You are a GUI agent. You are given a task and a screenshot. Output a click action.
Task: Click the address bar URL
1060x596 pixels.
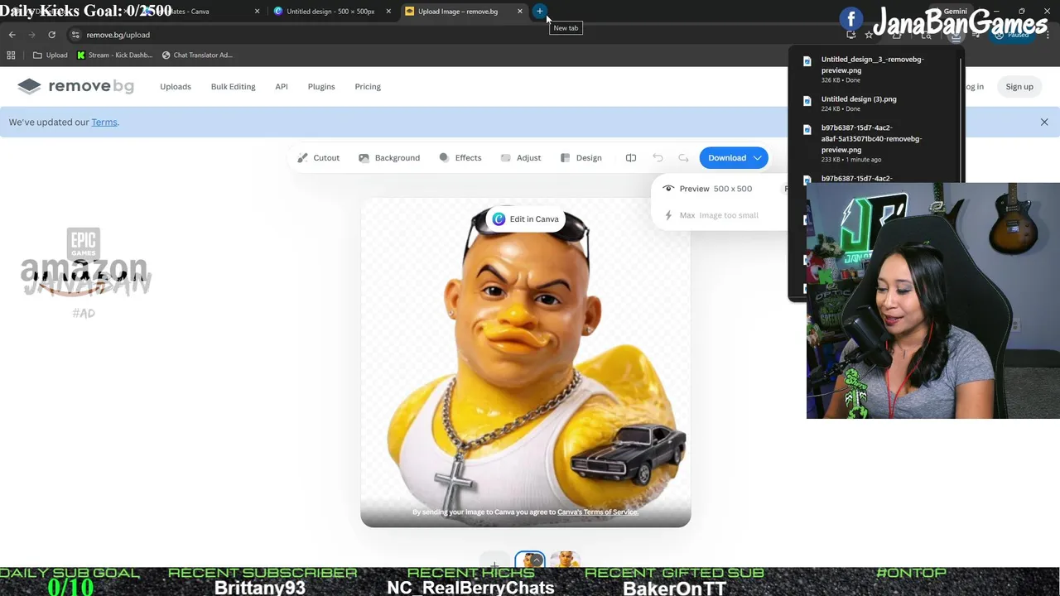(118, 35)
